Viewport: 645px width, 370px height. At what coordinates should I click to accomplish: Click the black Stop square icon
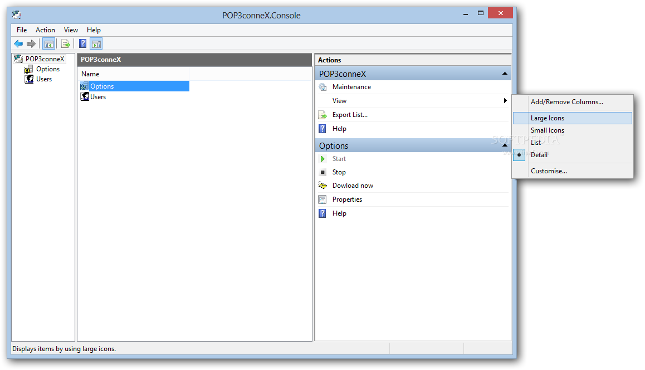(x=323, y=172)
